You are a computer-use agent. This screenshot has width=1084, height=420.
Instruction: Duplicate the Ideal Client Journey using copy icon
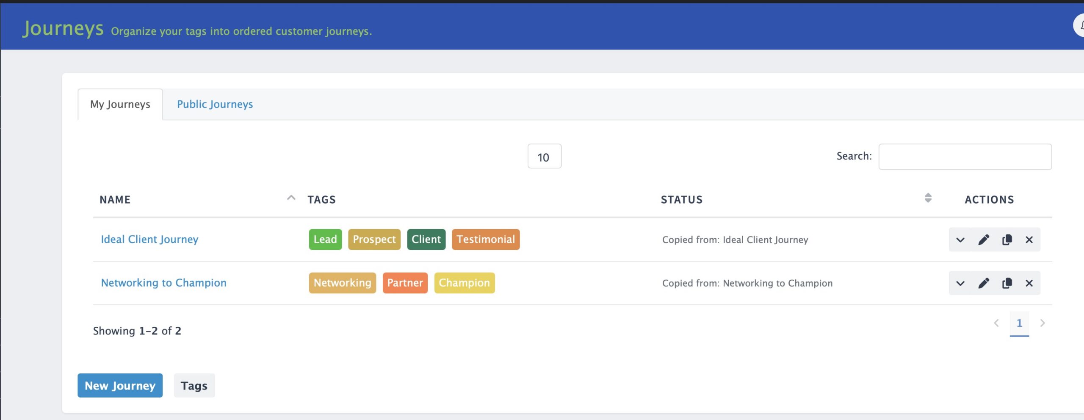(x=1007, y=240)
